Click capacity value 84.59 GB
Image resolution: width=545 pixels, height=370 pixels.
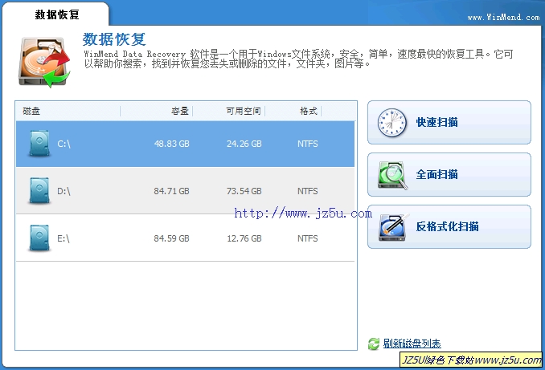[x=172, y=238]
